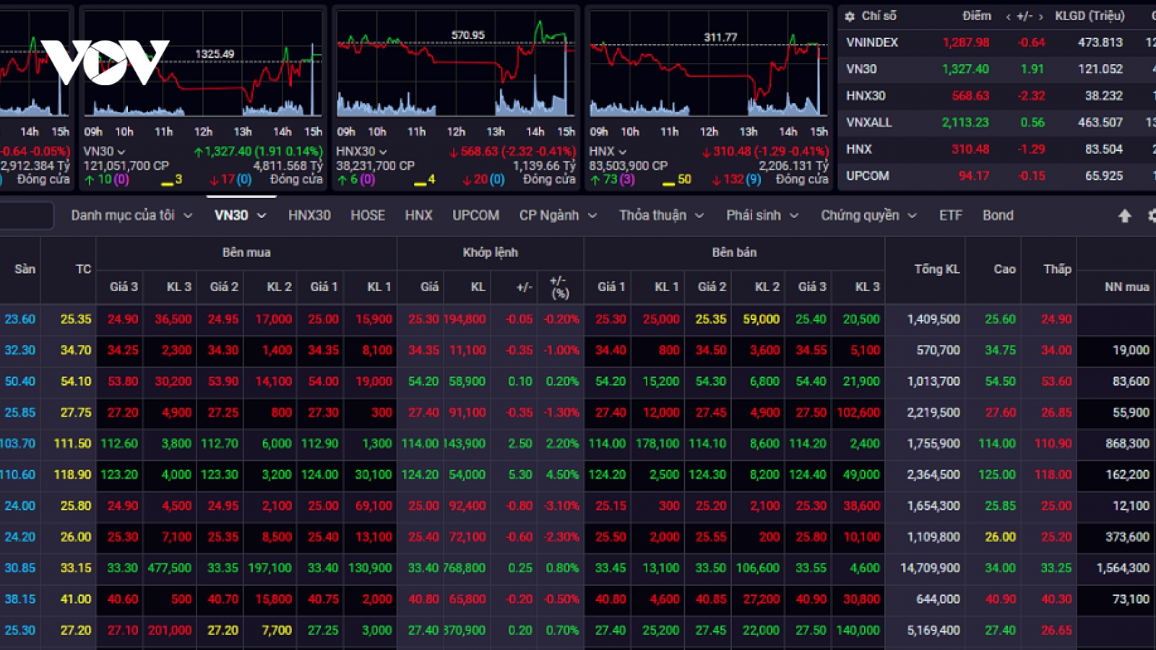The image size is (1156, 650).
Task: Click NN mua value 1,564,300
Action: [x=1123, y=568]
